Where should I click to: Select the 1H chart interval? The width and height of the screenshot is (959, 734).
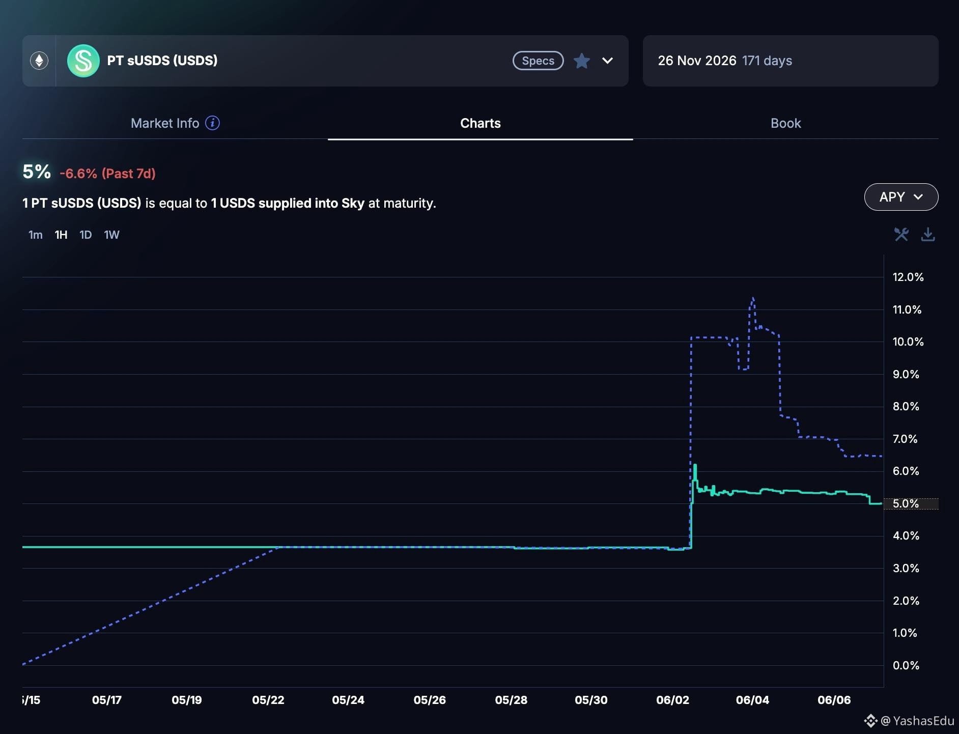click(61, 235)
